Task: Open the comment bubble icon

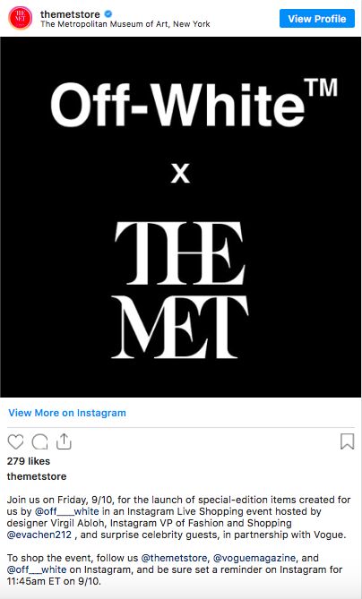Action: (x=39, y=442)
